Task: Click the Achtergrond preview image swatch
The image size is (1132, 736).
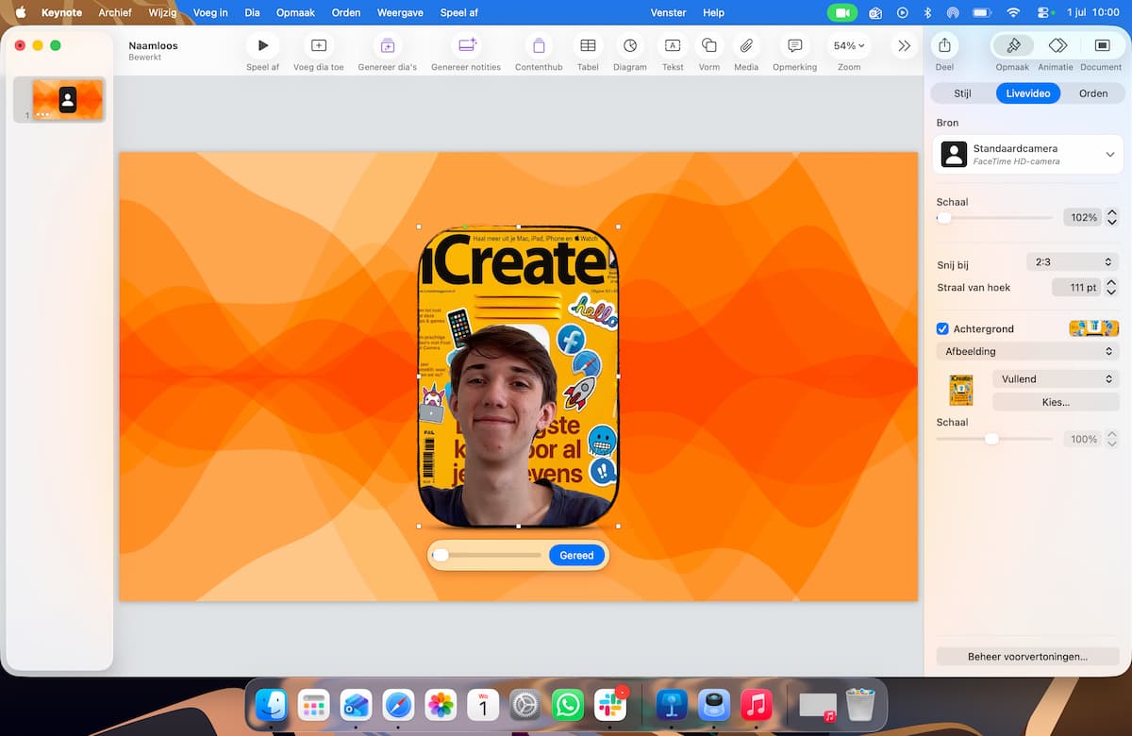Action: click(1093, 328)
